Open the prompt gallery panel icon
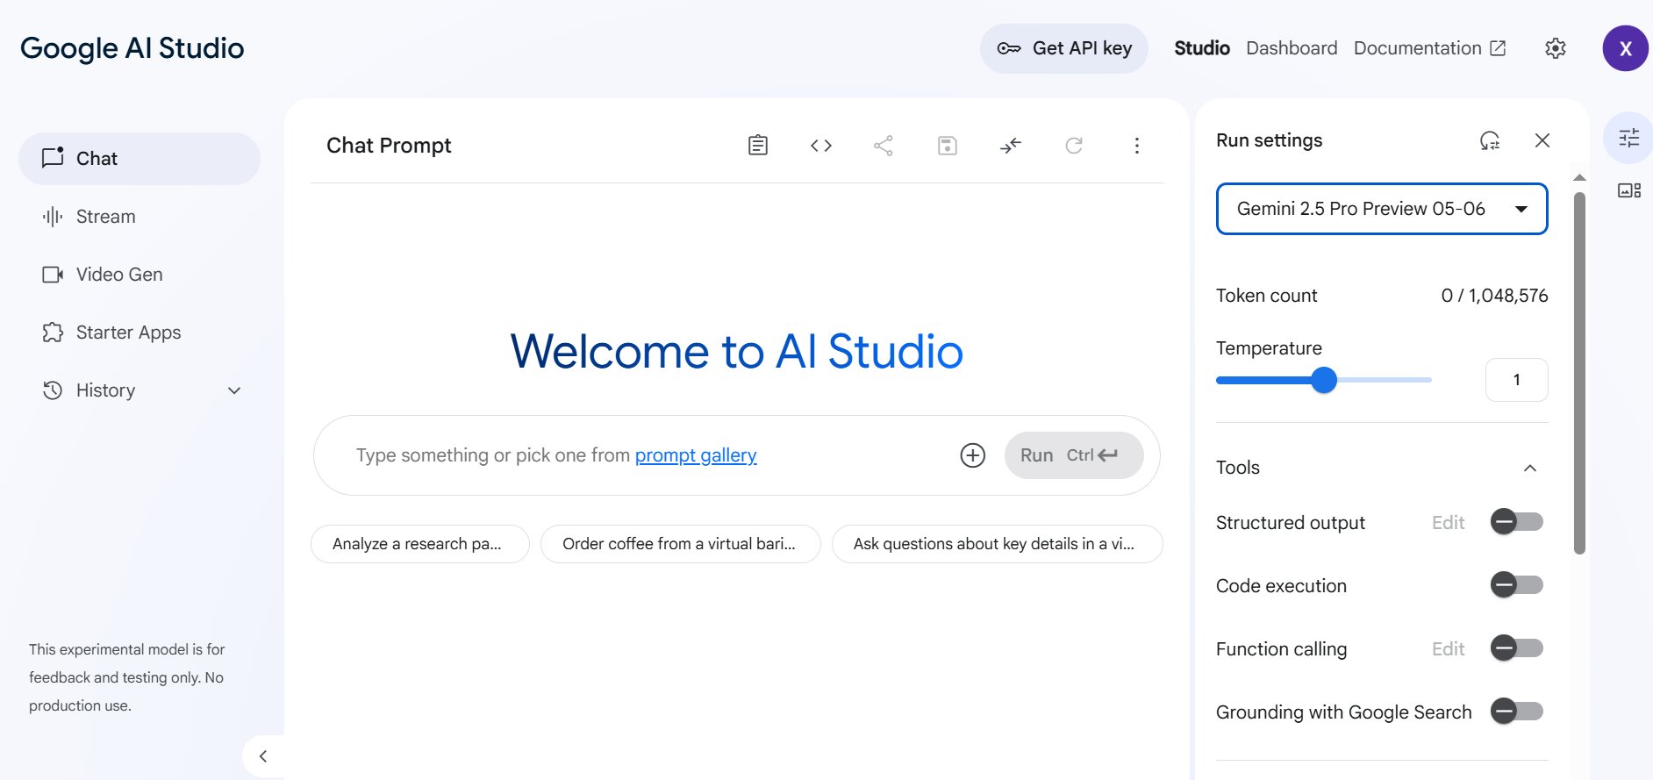The image size is (1653, 780). 1629,190
